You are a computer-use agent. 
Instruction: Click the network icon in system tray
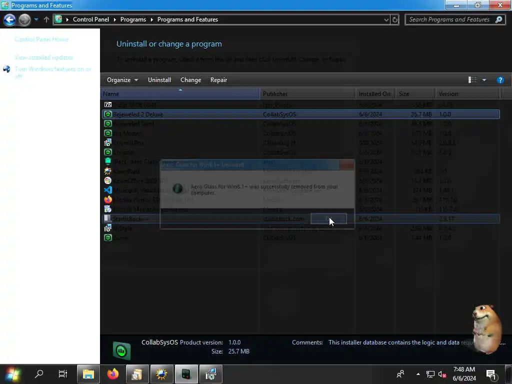[x=430, y=374]
